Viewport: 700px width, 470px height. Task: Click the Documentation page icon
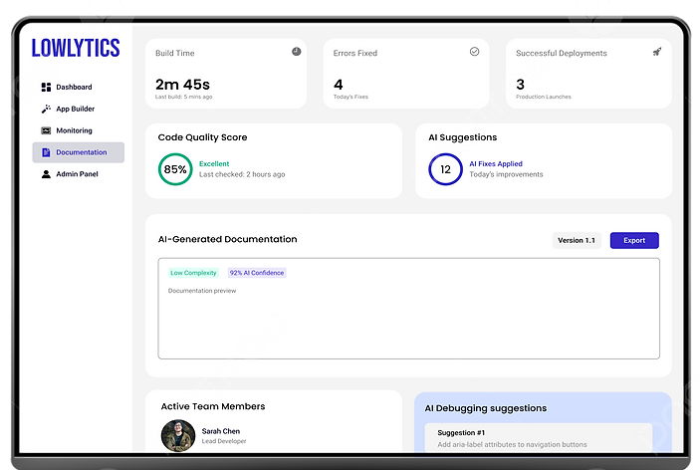click(x=46, y=152)
